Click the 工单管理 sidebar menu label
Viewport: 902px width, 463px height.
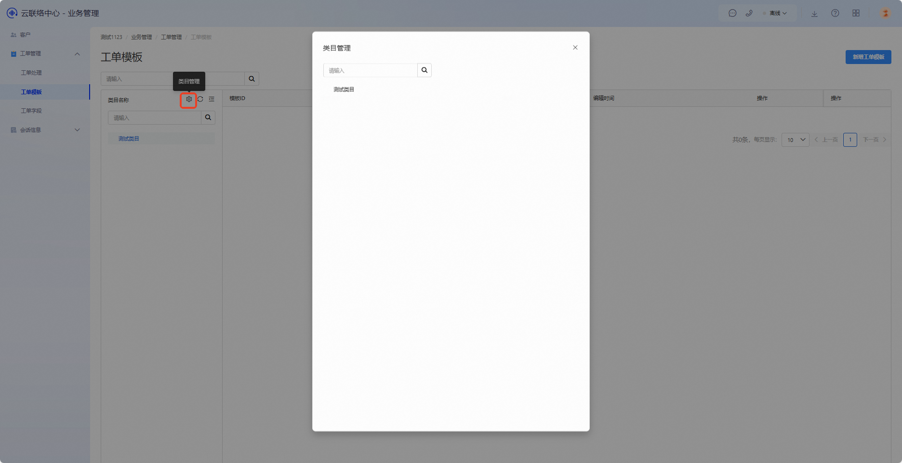(x=30, y=53)
